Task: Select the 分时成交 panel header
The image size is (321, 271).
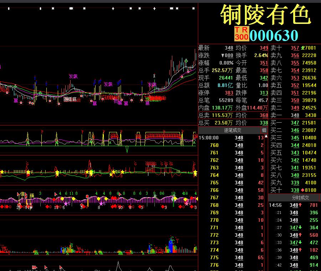Action: click(300, 198)
